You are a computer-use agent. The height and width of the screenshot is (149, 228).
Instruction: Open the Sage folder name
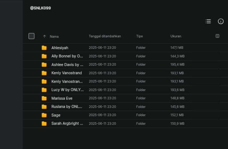click(56, 115)
